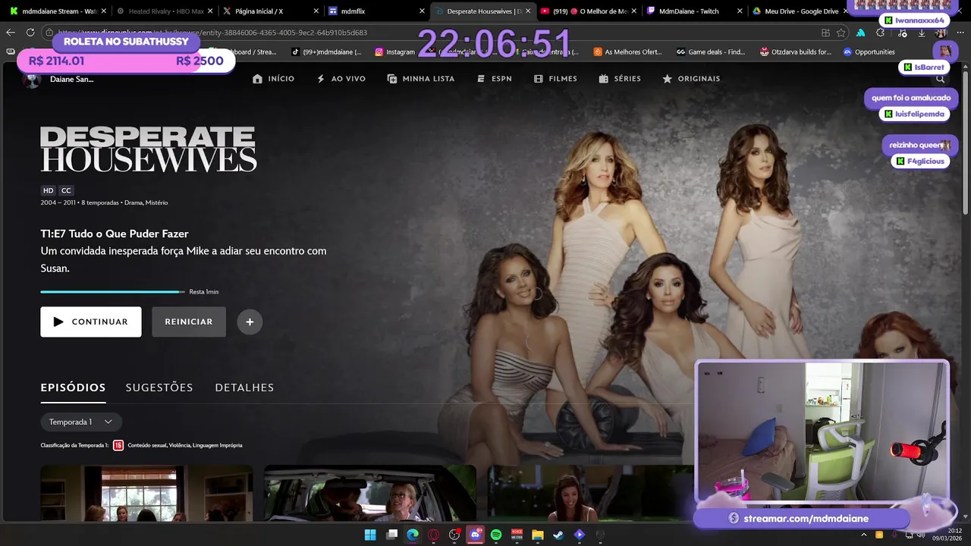Click the episode title T1:E7 Tudo o Que Puder Fazer
This screenshot has height=546, width=971.
pyautogui.click(x=115, y=234)
